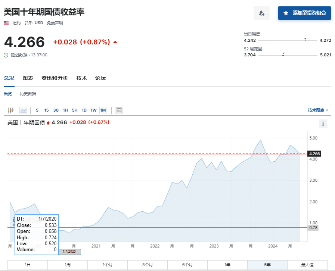The image size is (335, 271).
Task: Open the 历史数据 link
Action: pyautogui.click(x=28, y=94)
